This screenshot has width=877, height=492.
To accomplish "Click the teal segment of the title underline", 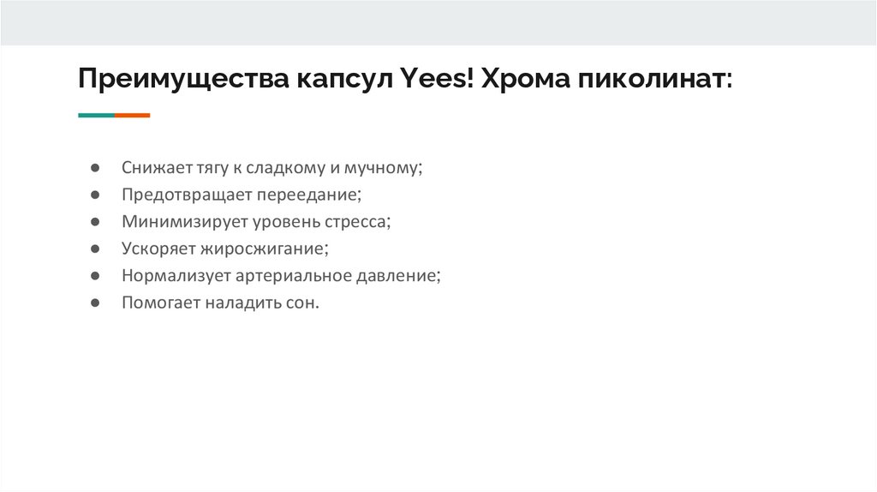I will 96,115.
